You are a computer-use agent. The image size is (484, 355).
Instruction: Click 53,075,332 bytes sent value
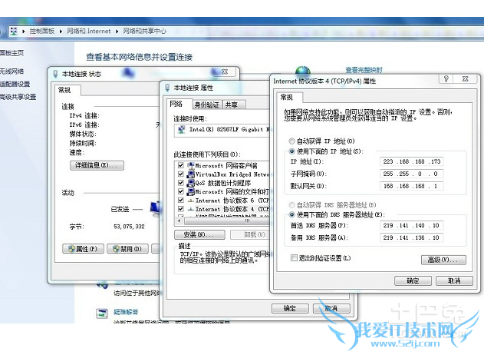pos(129,227)
